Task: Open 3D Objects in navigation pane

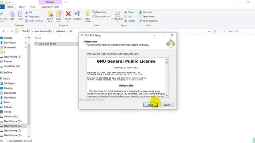Action: click(10, 83)
